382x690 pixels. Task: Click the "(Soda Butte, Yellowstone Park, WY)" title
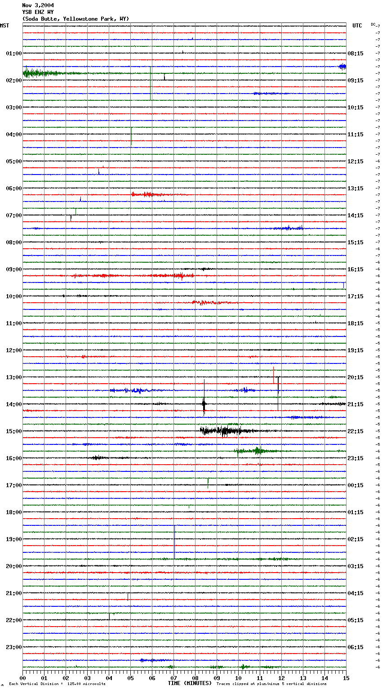point(76,19)
